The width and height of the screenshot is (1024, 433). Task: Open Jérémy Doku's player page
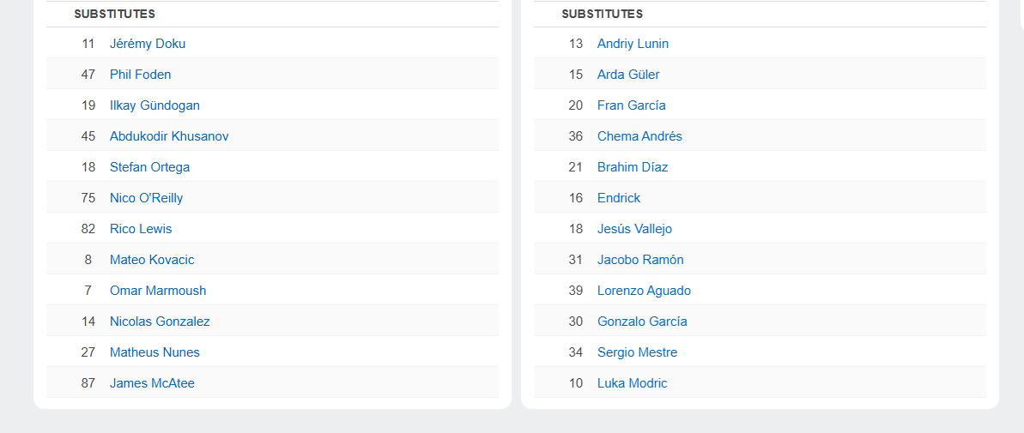point(147,44)
